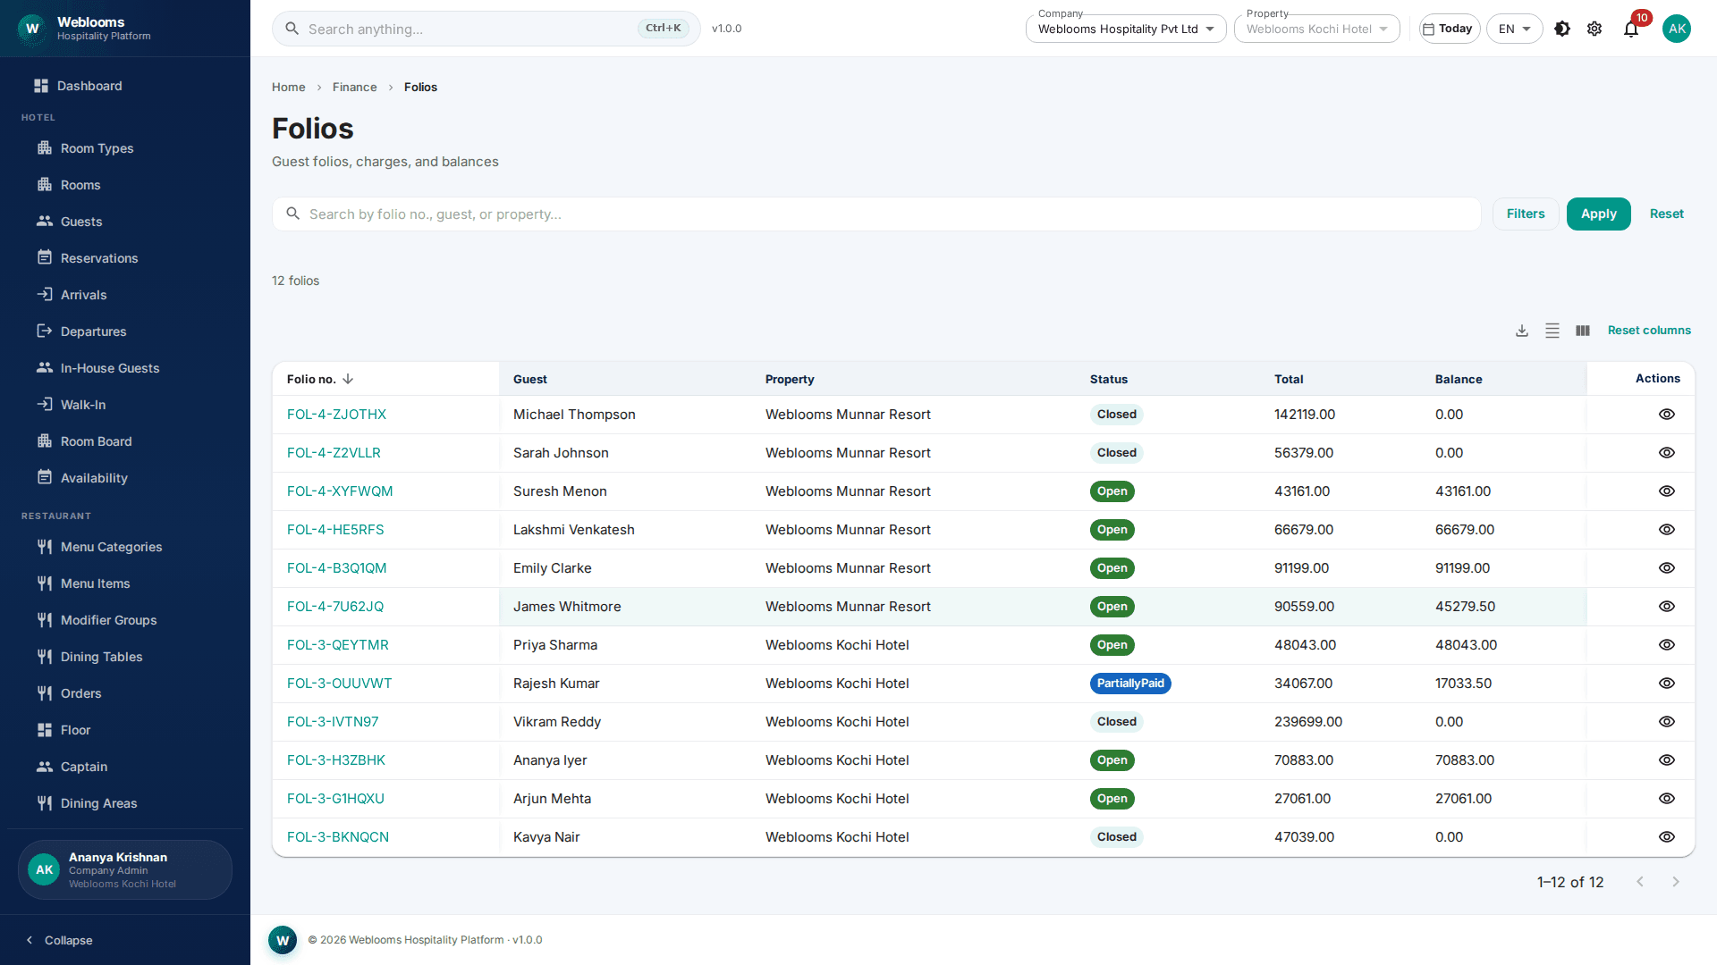Screen dimensions: 1717x965
Task: View Kavya Nair's folio via the eye icon
Action: 1667,837
